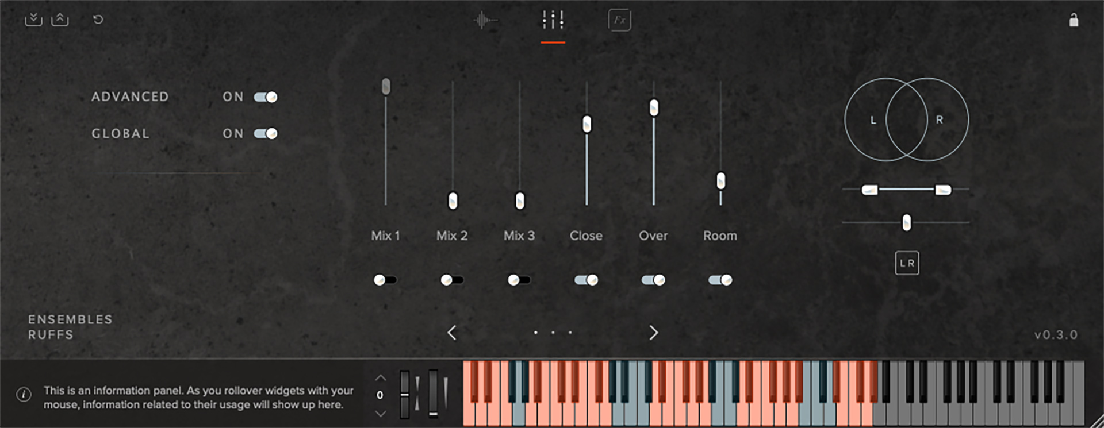Toggle the ADVANCED switch off
The width and height of the screenshot is (1104, 428).
point(266,97)
